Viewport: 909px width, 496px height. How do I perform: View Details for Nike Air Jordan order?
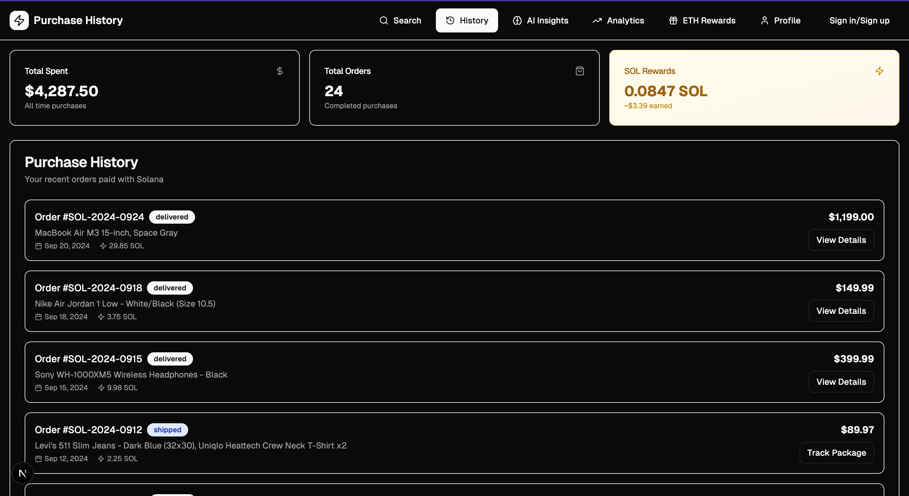click(841, 311)
